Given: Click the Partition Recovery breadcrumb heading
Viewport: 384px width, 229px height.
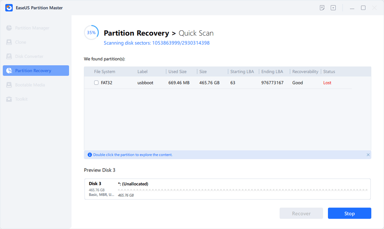Looking at the screenshot, I should pos(136,33).
